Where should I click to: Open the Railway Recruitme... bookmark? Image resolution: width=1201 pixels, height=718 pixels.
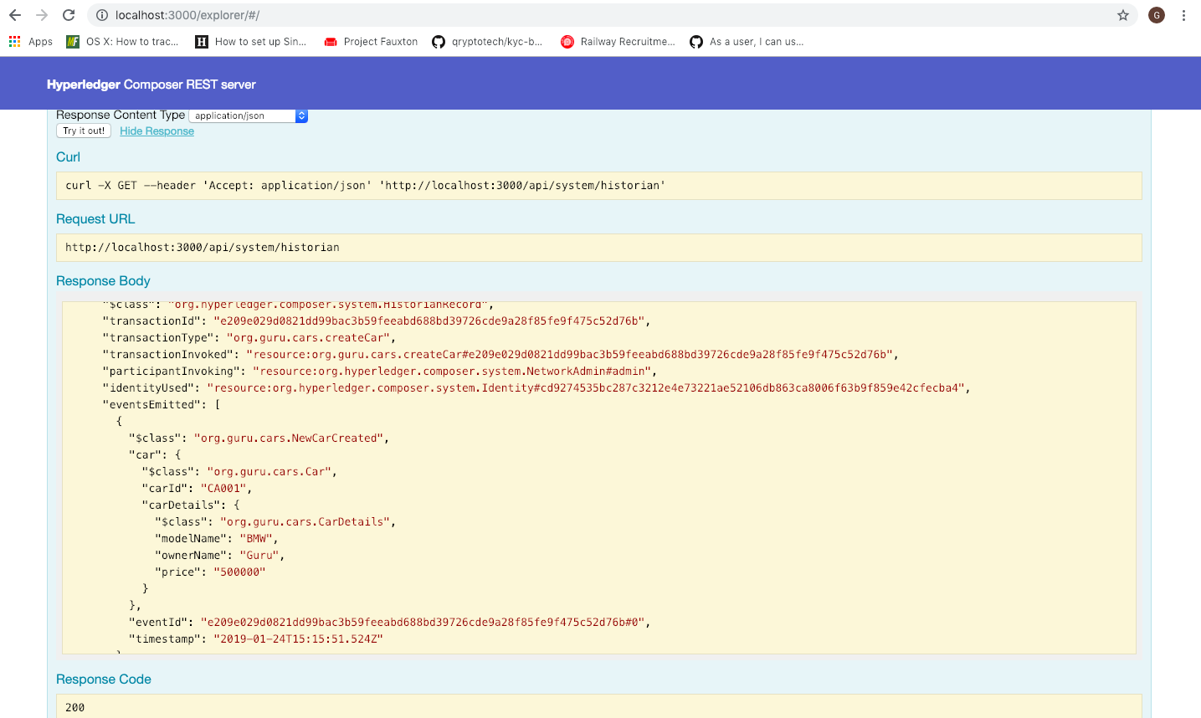coord(618,42)
